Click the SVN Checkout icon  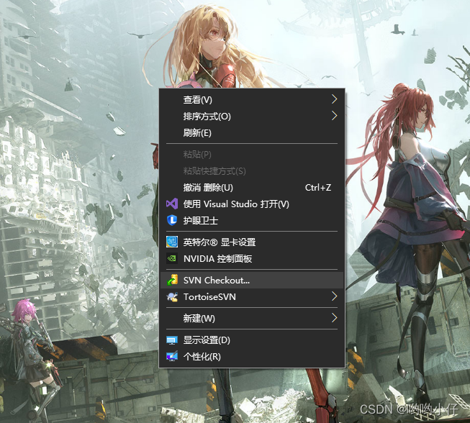172,280
